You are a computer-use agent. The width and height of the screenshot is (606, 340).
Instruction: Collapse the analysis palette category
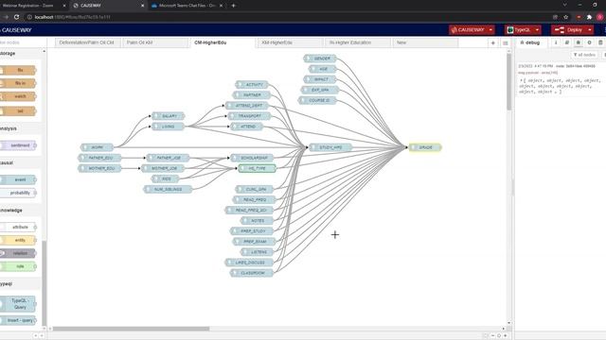click(x=21, y=128)
